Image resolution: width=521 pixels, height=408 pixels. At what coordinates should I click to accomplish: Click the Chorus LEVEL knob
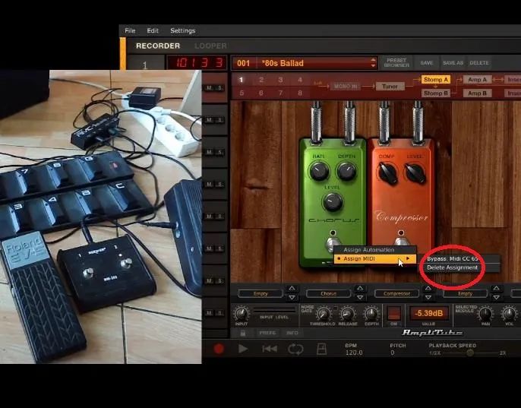point(333,202)
